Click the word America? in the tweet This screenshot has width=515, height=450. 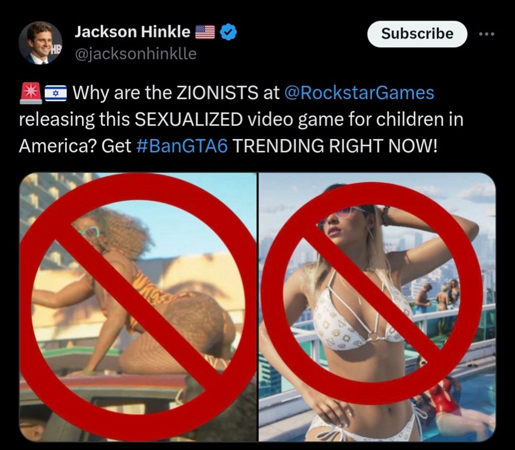click(x=58, y=146)
